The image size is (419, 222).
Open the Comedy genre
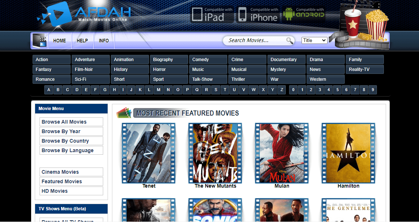click(x=208, y=60)
